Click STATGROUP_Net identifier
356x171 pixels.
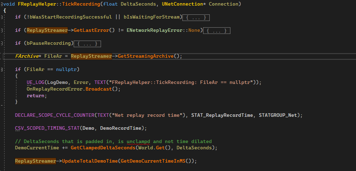[x=278, y=115]
